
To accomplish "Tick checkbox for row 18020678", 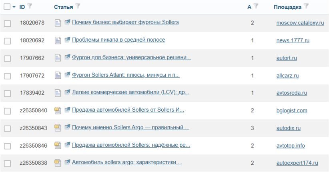I will point(7,24).
